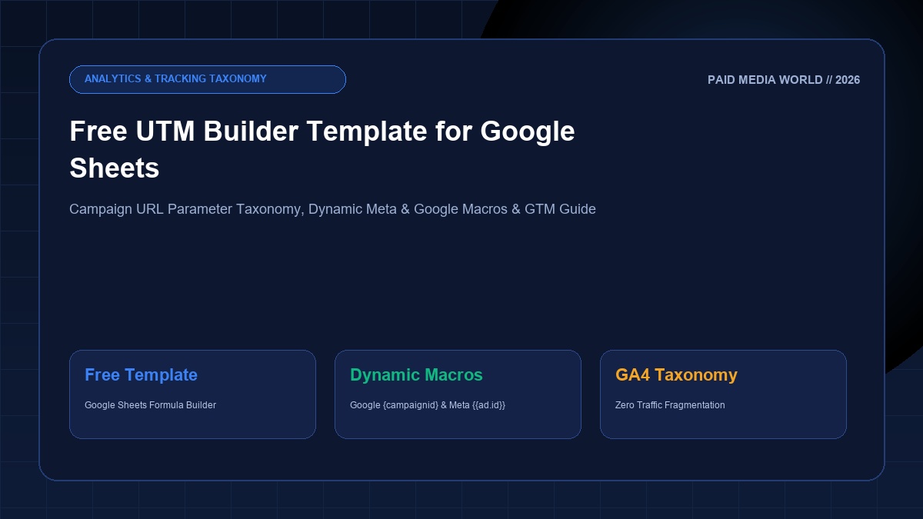Click the "Zero Traffic Fragmentation" text
This screenshot has width=923, height=519.
coord(670,405)
